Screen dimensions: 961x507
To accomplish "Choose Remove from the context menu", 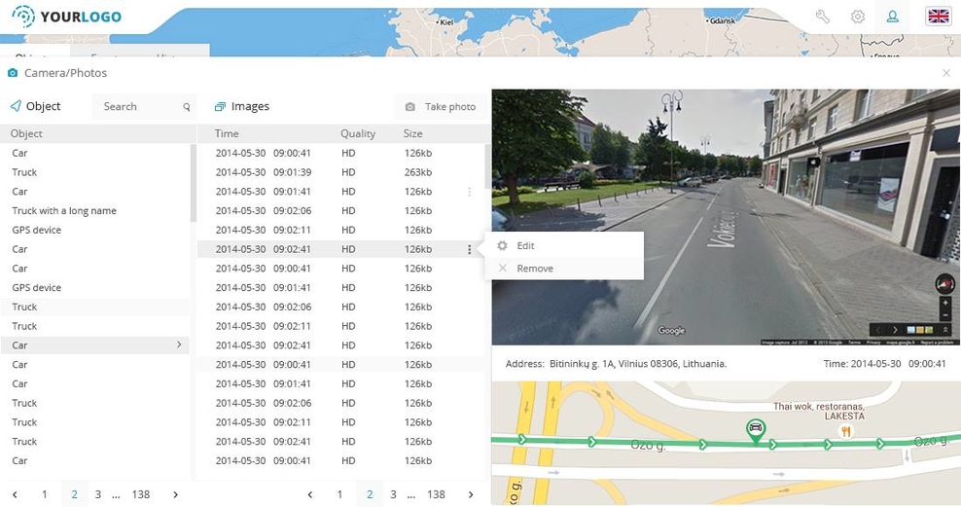I will 564,269.
